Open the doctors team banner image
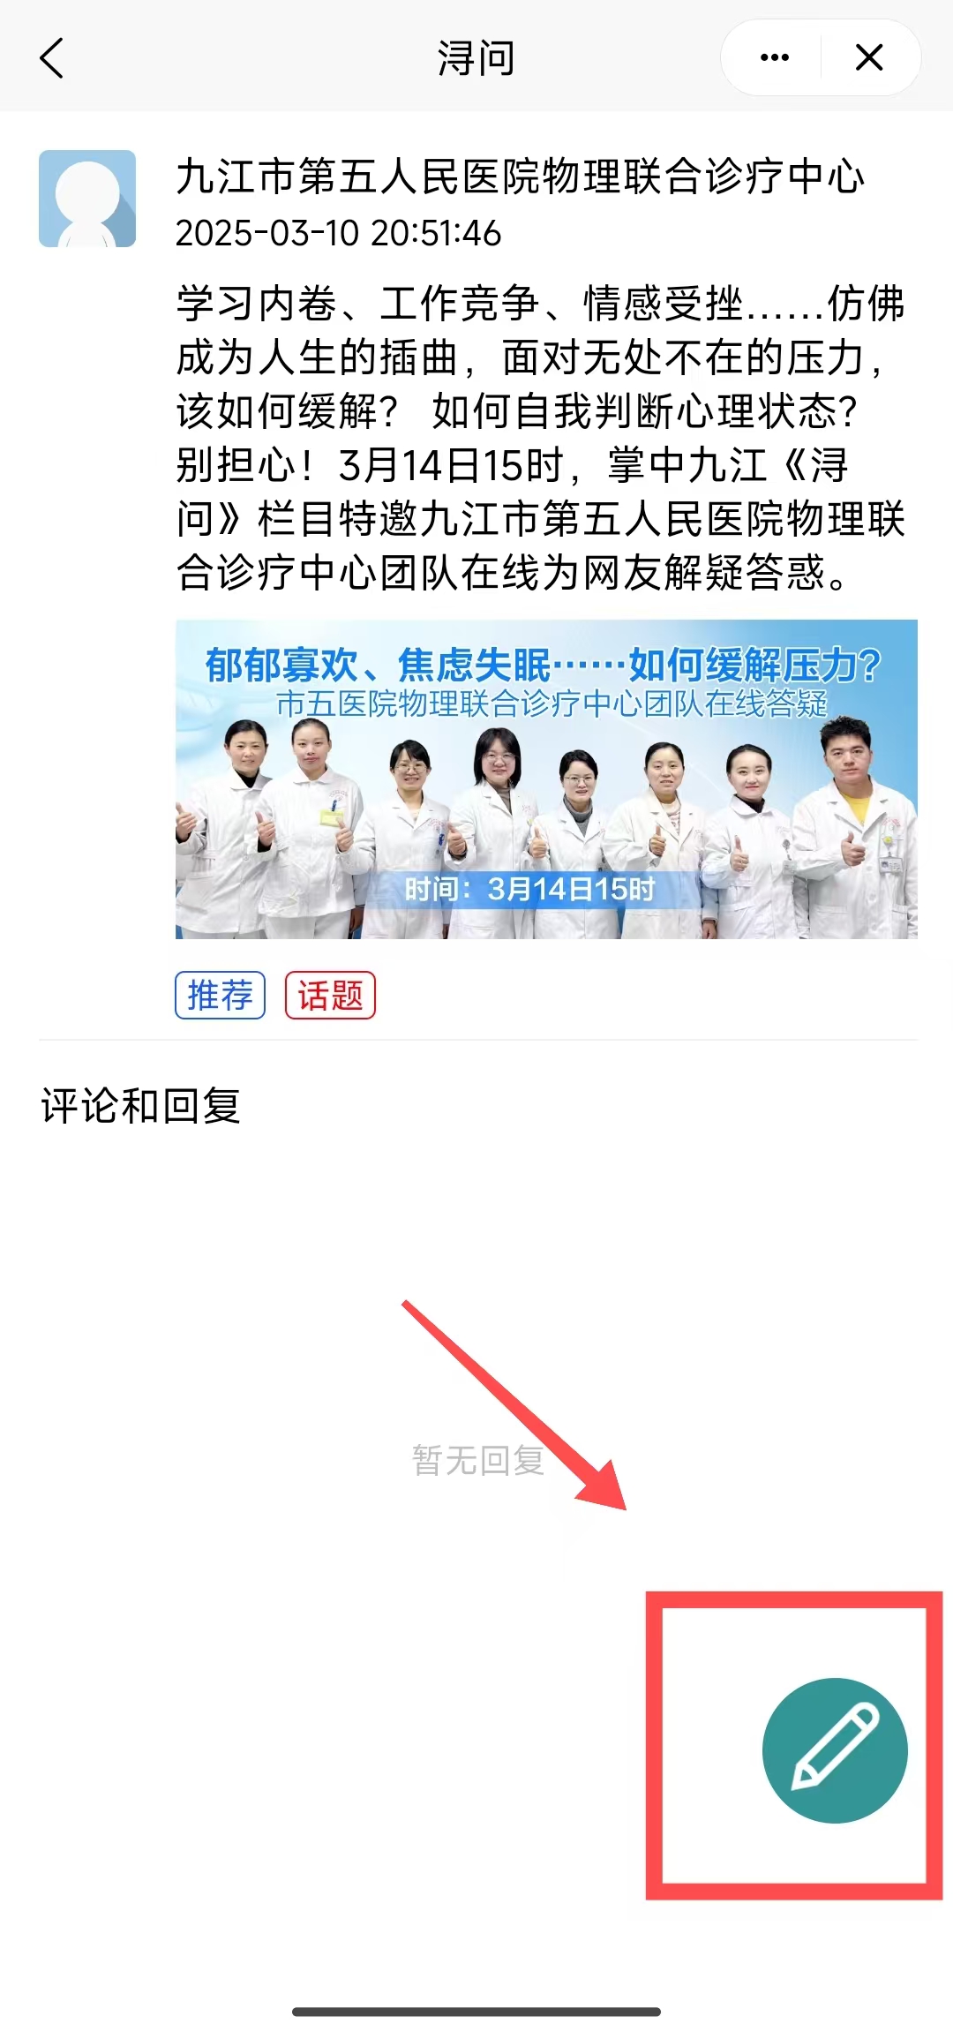Screen dimensions: 953x2031 pos(546,779)
